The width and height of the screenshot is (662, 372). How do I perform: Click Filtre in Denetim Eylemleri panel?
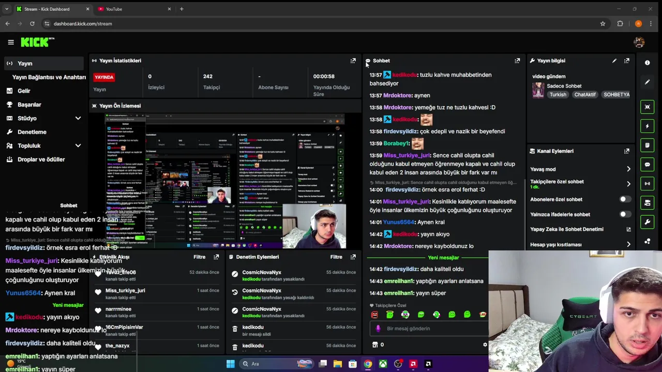point(336,257)
